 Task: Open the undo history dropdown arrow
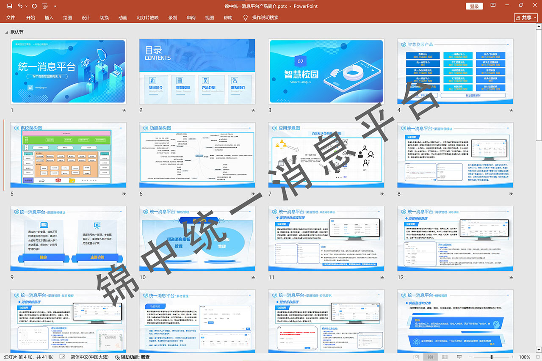point(26,6)
